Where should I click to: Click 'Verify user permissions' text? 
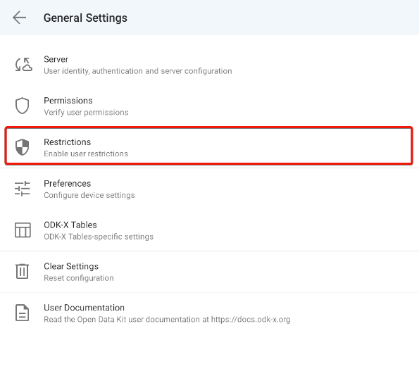(x=86, y=113)
